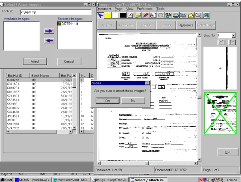Click image viewer scroll down arrow
The width and height of the screenshot is (241, 182).
coord(199,160)
